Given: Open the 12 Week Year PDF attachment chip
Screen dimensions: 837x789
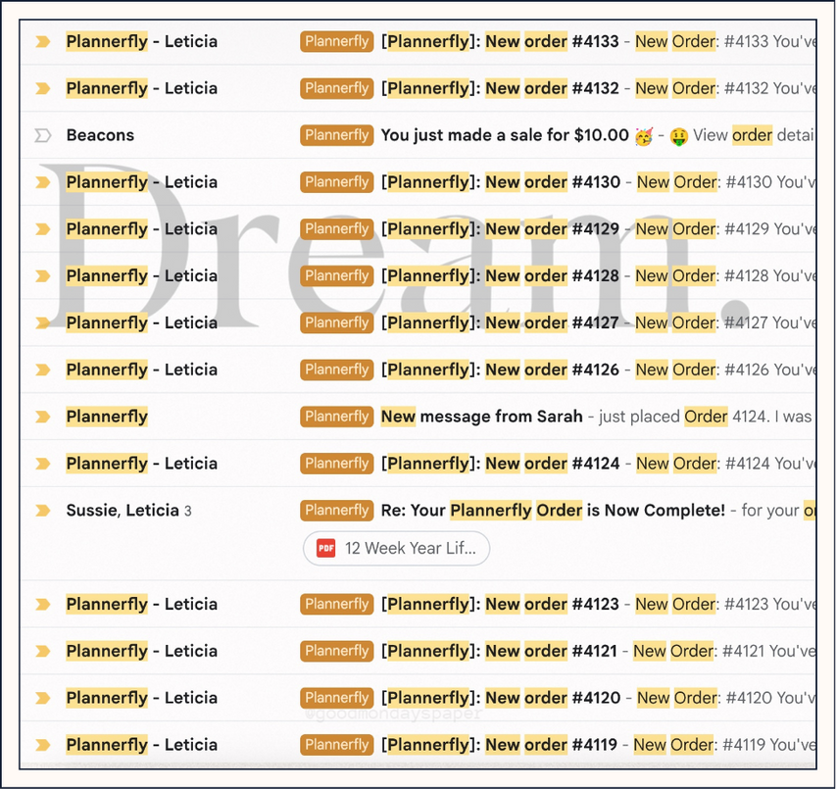Looking at the screenshot, I should click(396, 549).
